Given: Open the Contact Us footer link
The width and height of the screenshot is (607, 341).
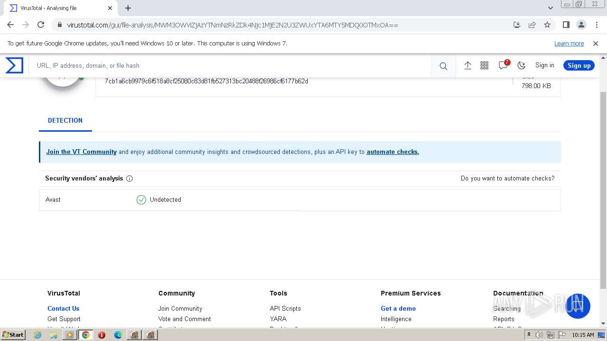Looking at the screenshot, I should click(x=63, y=308).
